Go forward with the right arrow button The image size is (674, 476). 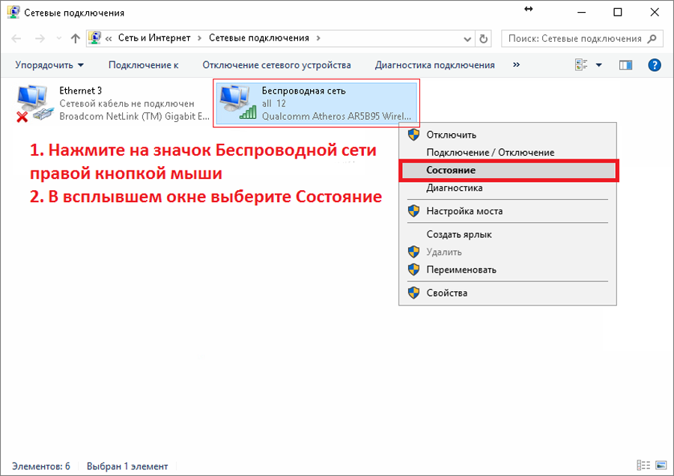point(40,39)
